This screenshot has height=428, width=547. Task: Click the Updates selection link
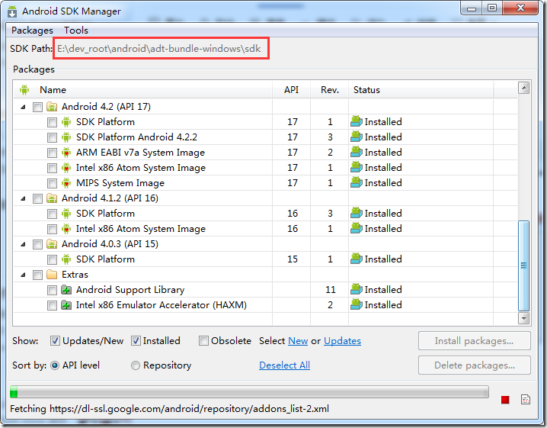(x=342, y=341)
